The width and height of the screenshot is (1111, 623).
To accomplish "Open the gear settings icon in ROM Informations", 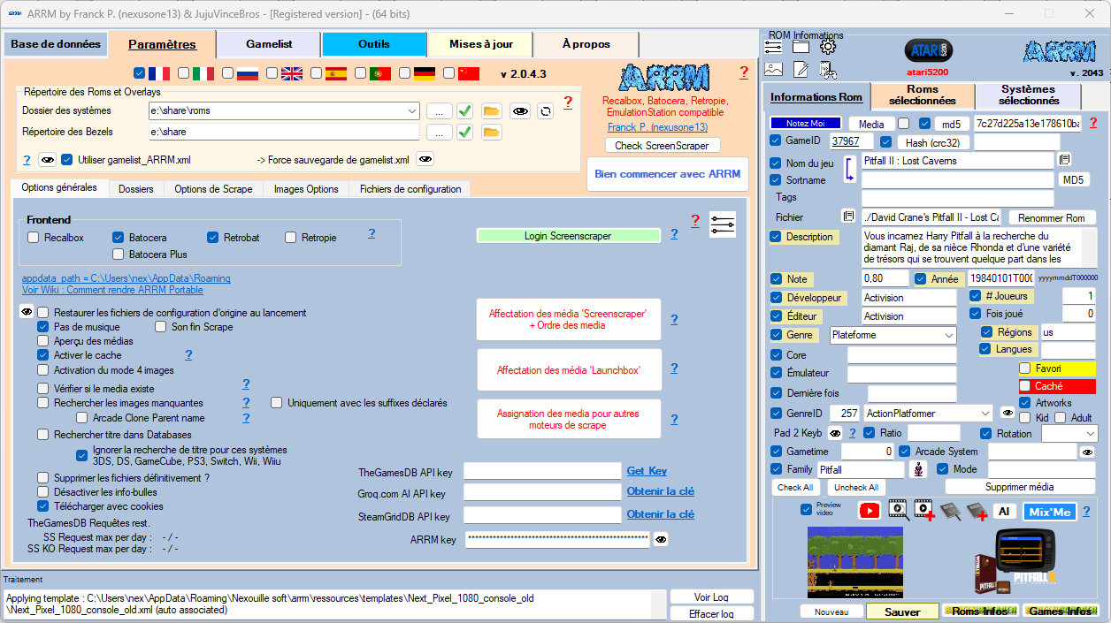I will click(827, 47).
